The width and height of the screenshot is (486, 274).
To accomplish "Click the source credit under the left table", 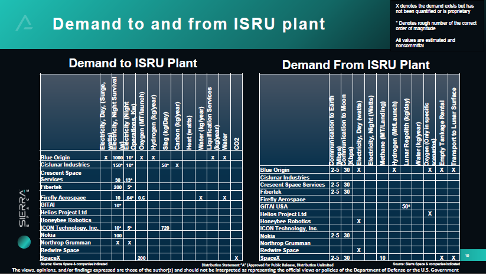I will coord(74,264).
